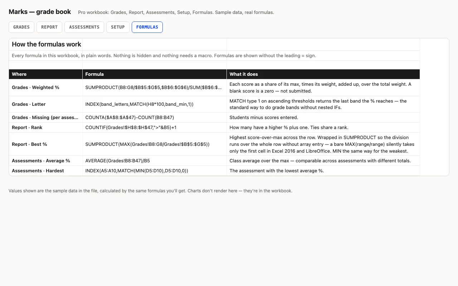
Task: Click the 'Each score as a share' description
Action: click(323, 88)
